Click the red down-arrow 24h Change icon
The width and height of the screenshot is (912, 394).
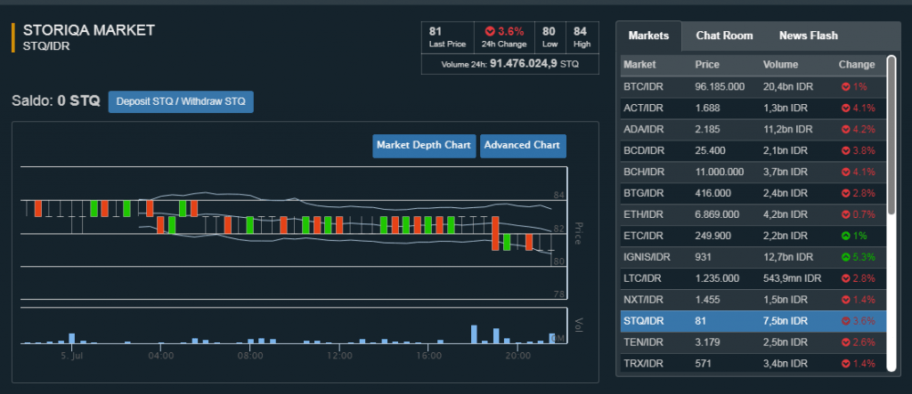coord(490,31)
